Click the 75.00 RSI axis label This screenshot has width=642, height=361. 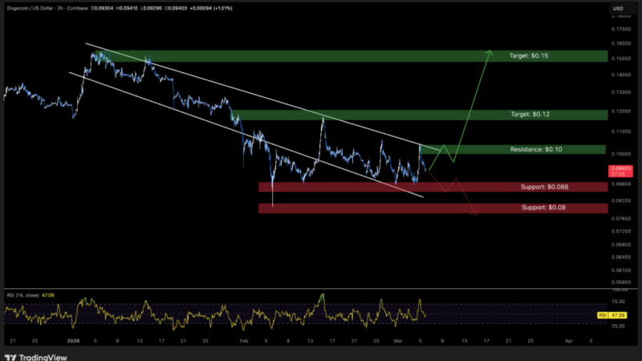click(x=618, y=302)
